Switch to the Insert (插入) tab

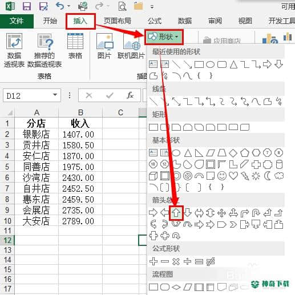(x=80, y=21)
